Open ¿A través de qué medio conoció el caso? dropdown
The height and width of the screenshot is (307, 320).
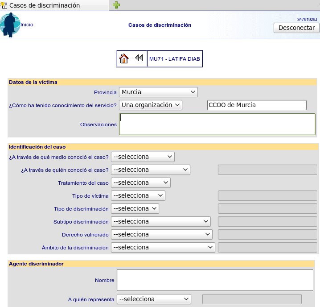(x=143, y=157)
